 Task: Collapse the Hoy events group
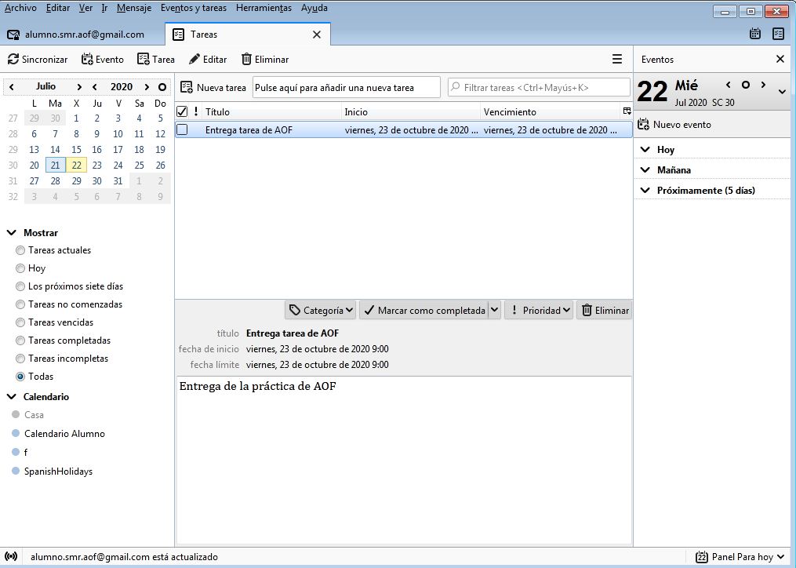pos(645,149)
